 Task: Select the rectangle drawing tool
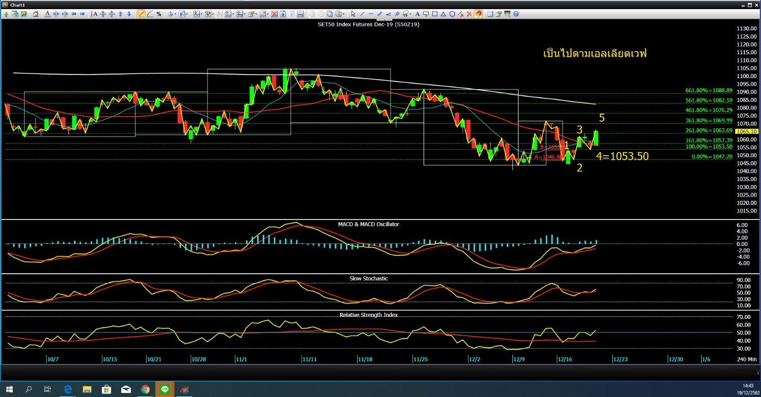434,14
